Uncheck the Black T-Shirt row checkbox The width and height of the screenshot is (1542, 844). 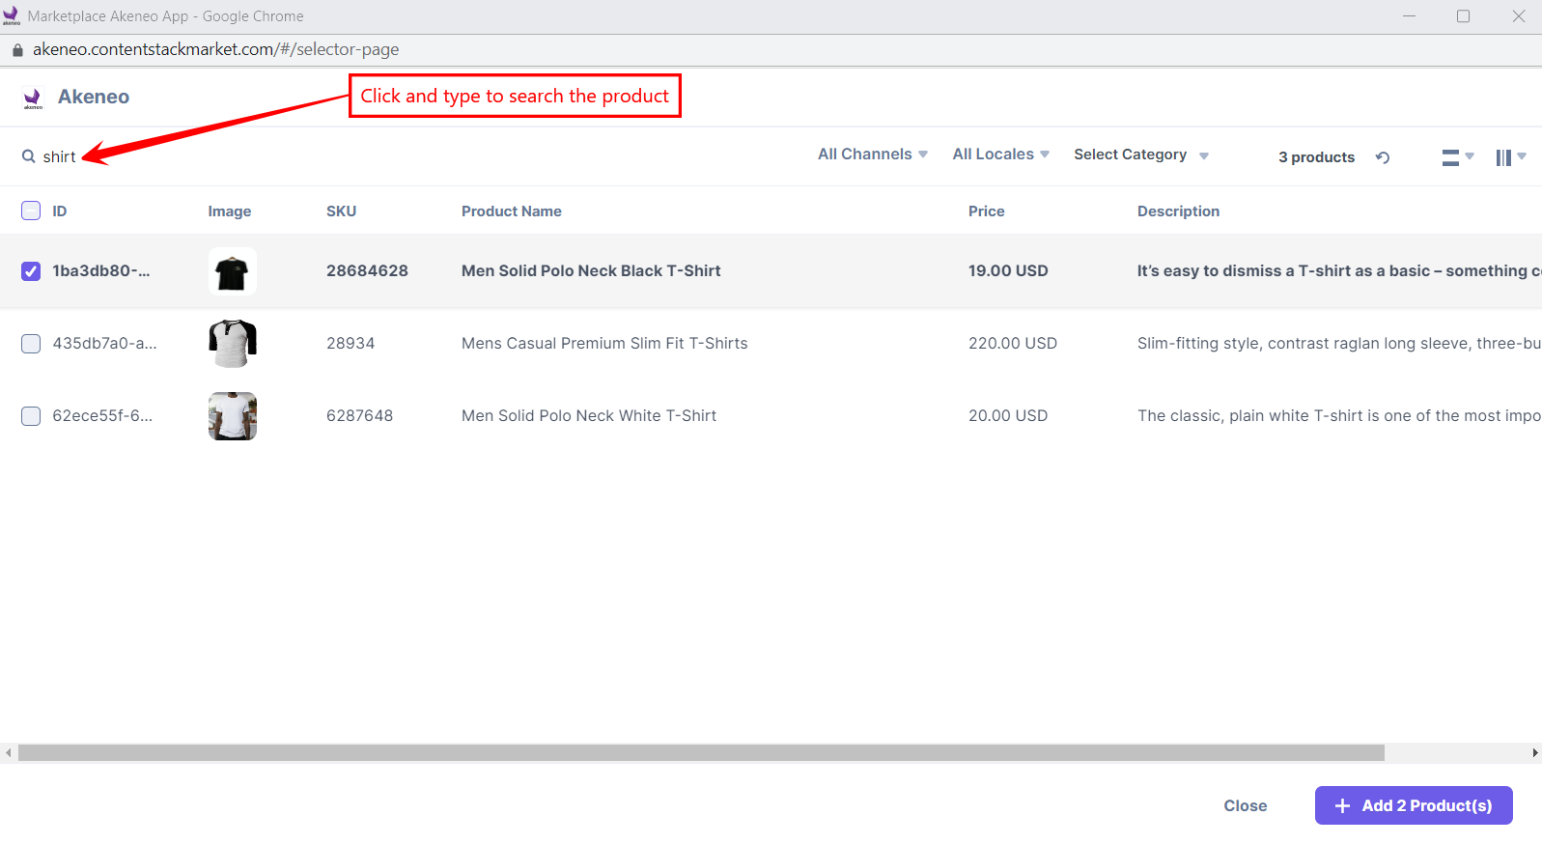point(31,271)
